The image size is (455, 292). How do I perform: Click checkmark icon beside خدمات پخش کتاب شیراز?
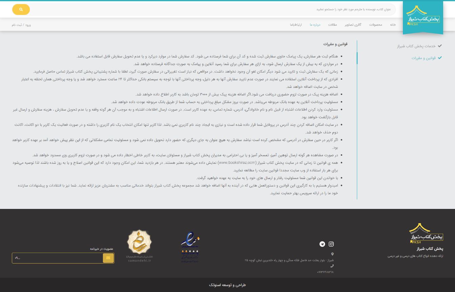(440, 46)
